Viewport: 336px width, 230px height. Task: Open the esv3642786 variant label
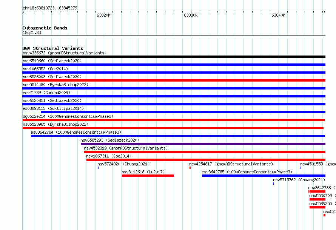point(322,188)
